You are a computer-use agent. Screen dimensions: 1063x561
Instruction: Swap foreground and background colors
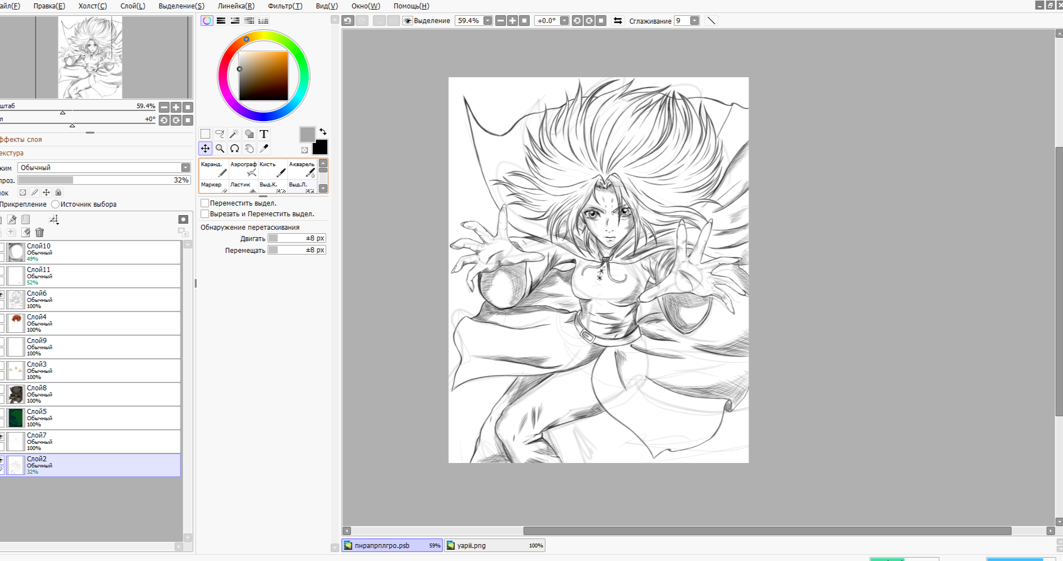tap(323, 131)
